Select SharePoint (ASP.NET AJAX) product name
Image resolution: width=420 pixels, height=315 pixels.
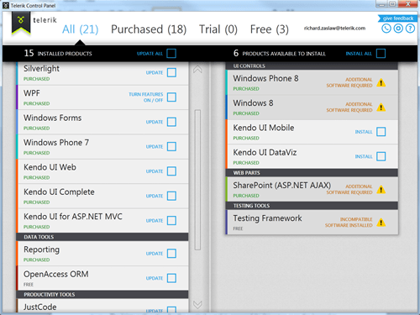tap(282, 186)
